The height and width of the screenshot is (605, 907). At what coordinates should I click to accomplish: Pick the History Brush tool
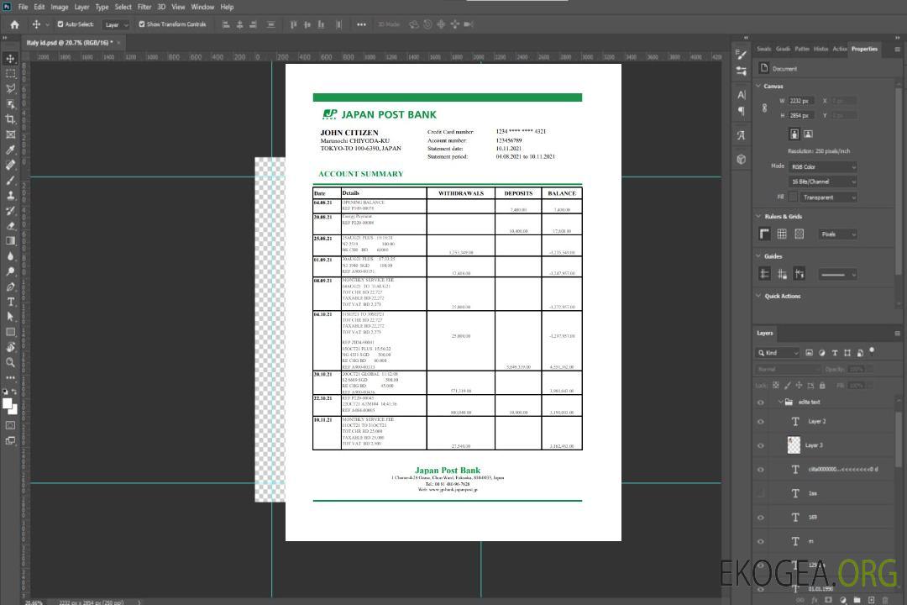tap(10, 211)
